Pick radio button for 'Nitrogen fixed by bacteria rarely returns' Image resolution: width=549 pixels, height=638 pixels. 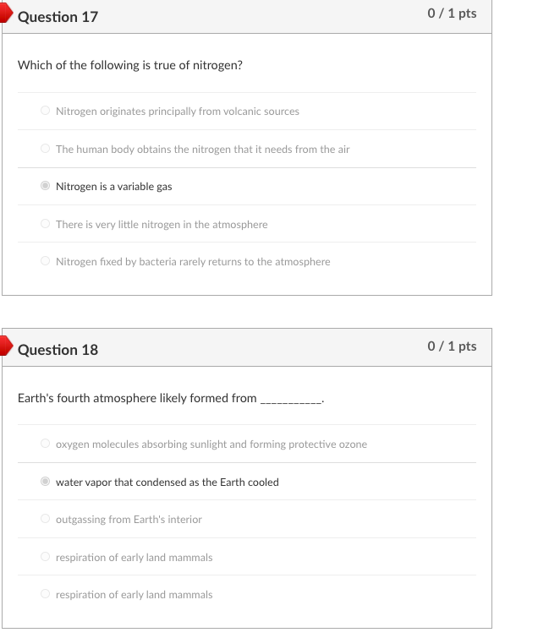(45, 261)
